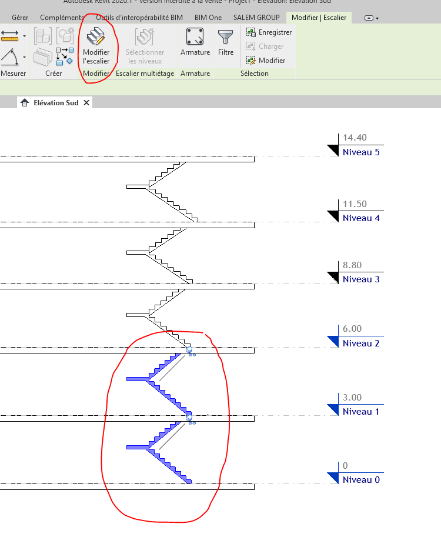Select the Niveau 2 level name
441x537 pixels.
tap(361, 343)
